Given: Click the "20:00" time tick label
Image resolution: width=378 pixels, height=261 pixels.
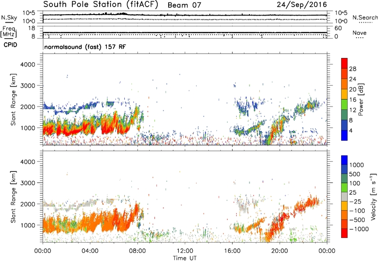Looking at the screenshot, I should coord(280,251).
